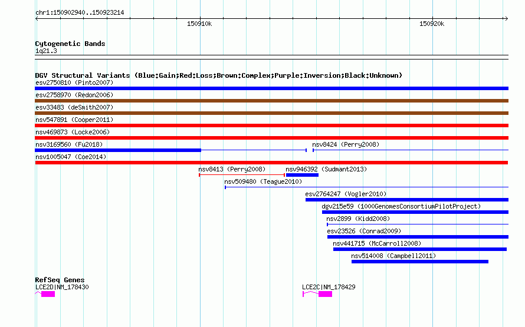Click the esv2764247 (Vogler2010) blue bar

click(x=407, y=200)
